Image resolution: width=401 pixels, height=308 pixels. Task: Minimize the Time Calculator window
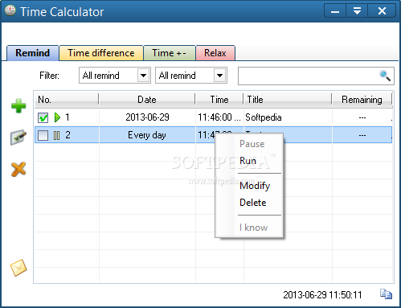click(335, 11)
